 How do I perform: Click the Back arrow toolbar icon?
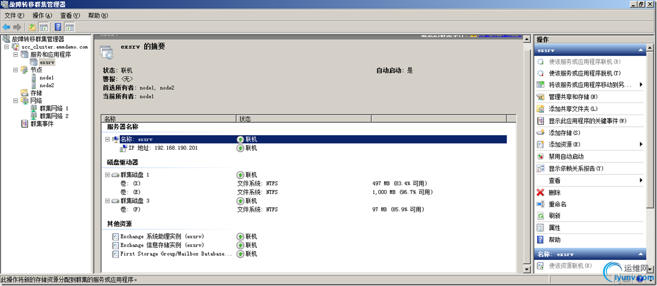click(6, 27)
